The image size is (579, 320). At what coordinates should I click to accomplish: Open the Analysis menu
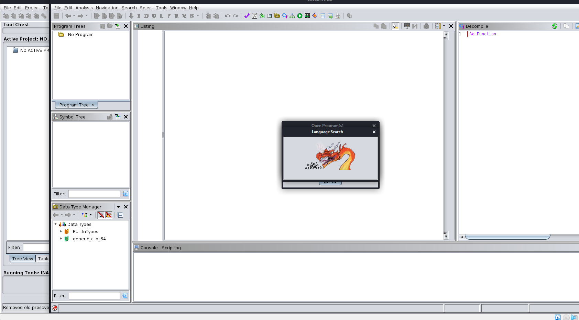click(84, 8)
